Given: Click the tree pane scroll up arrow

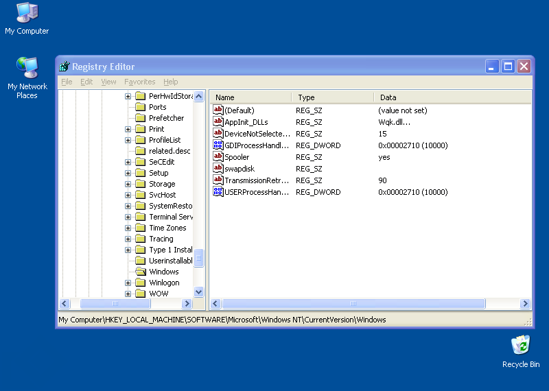Looking at the screenshot, I should [198, 96].
